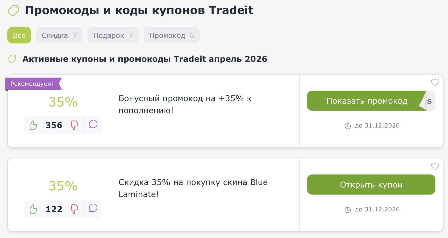Select the 'Все' filter toggle
Viewport: 448px width, 238px height.
point(19,35)
